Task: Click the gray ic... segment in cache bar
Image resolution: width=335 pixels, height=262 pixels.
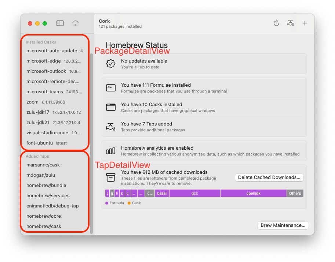Action: (150, 193)
